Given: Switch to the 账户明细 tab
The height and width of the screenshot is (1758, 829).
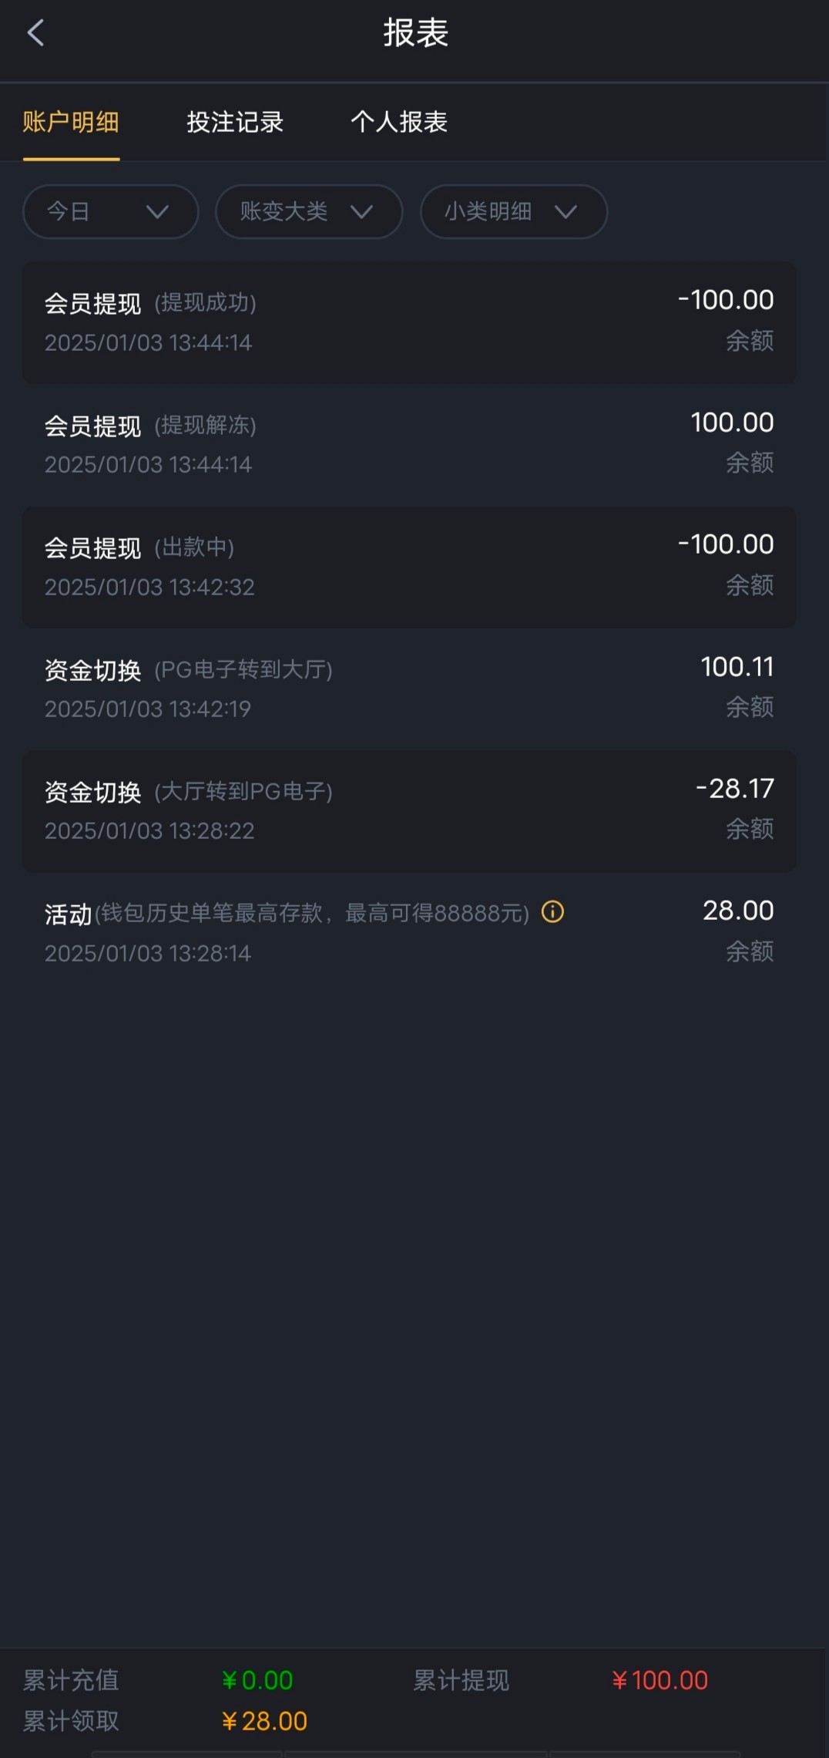Looking at the screenshot, I should [x=71, y=122].
